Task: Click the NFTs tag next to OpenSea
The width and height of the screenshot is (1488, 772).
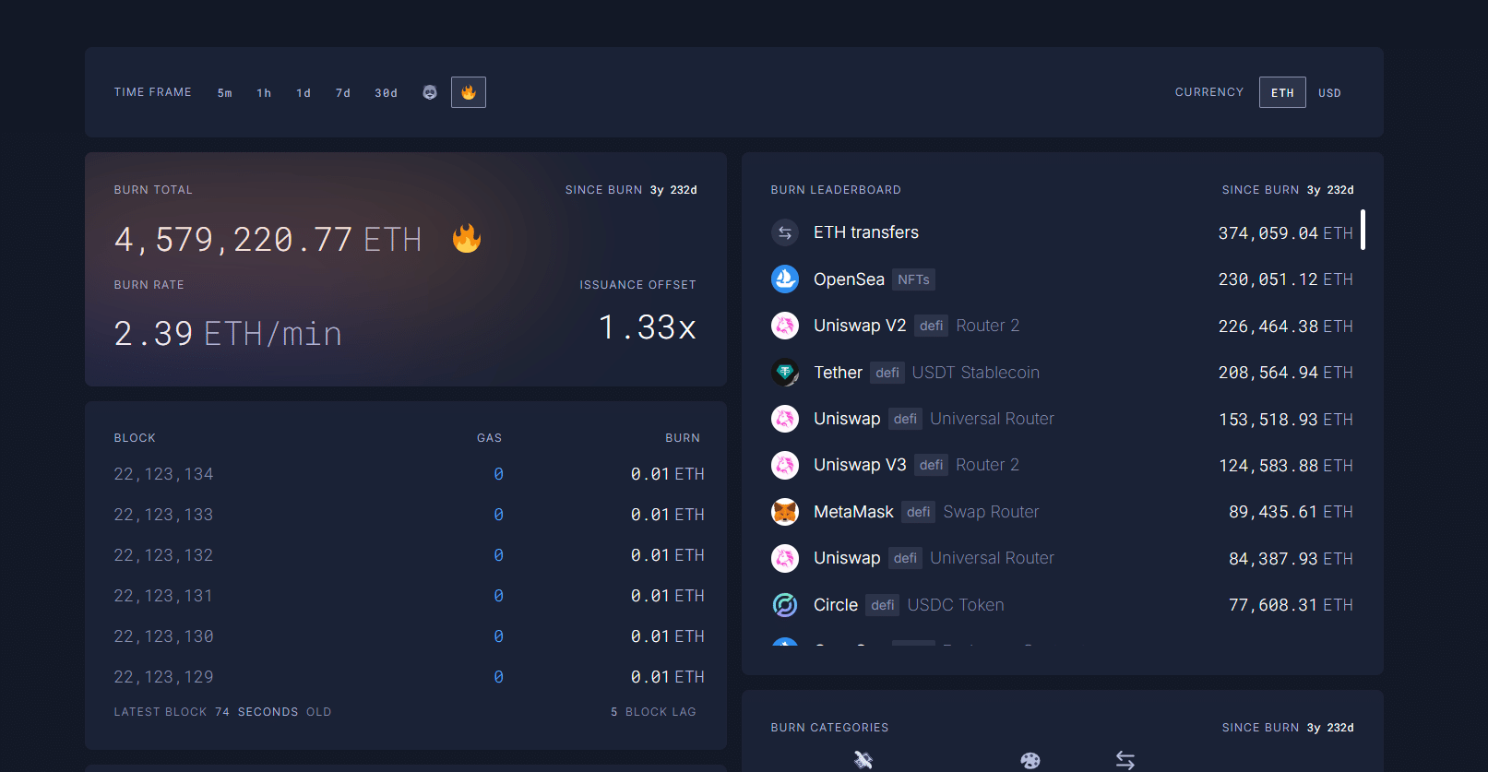Action: (913, 279)
